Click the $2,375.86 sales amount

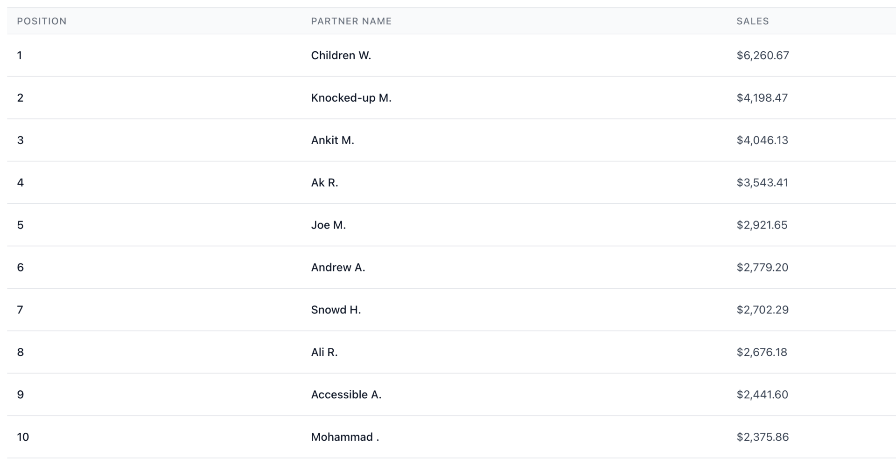click(763, 437)
